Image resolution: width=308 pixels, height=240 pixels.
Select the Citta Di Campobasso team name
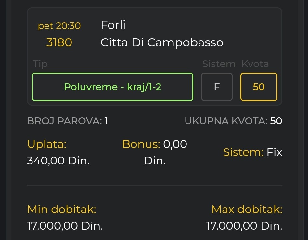pyautogui.click(x=162, y=42)
